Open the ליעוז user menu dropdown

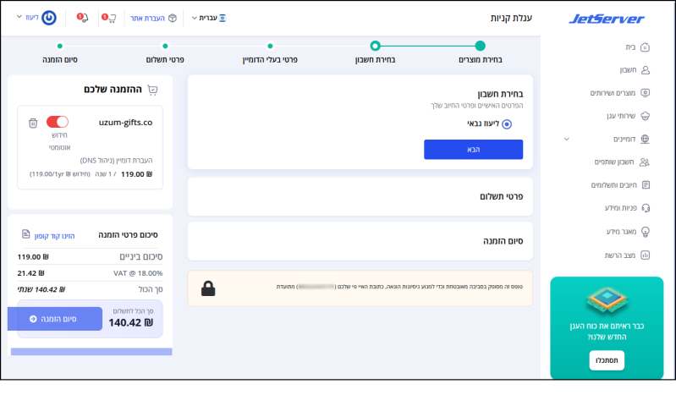(x=29, y=17)
